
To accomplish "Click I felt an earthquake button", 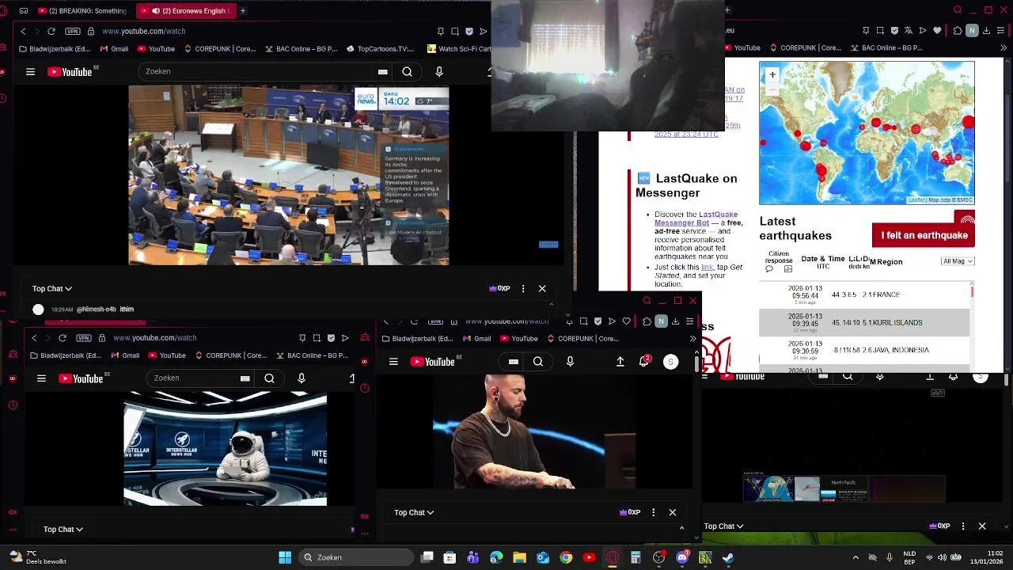I will coord(924,235).
